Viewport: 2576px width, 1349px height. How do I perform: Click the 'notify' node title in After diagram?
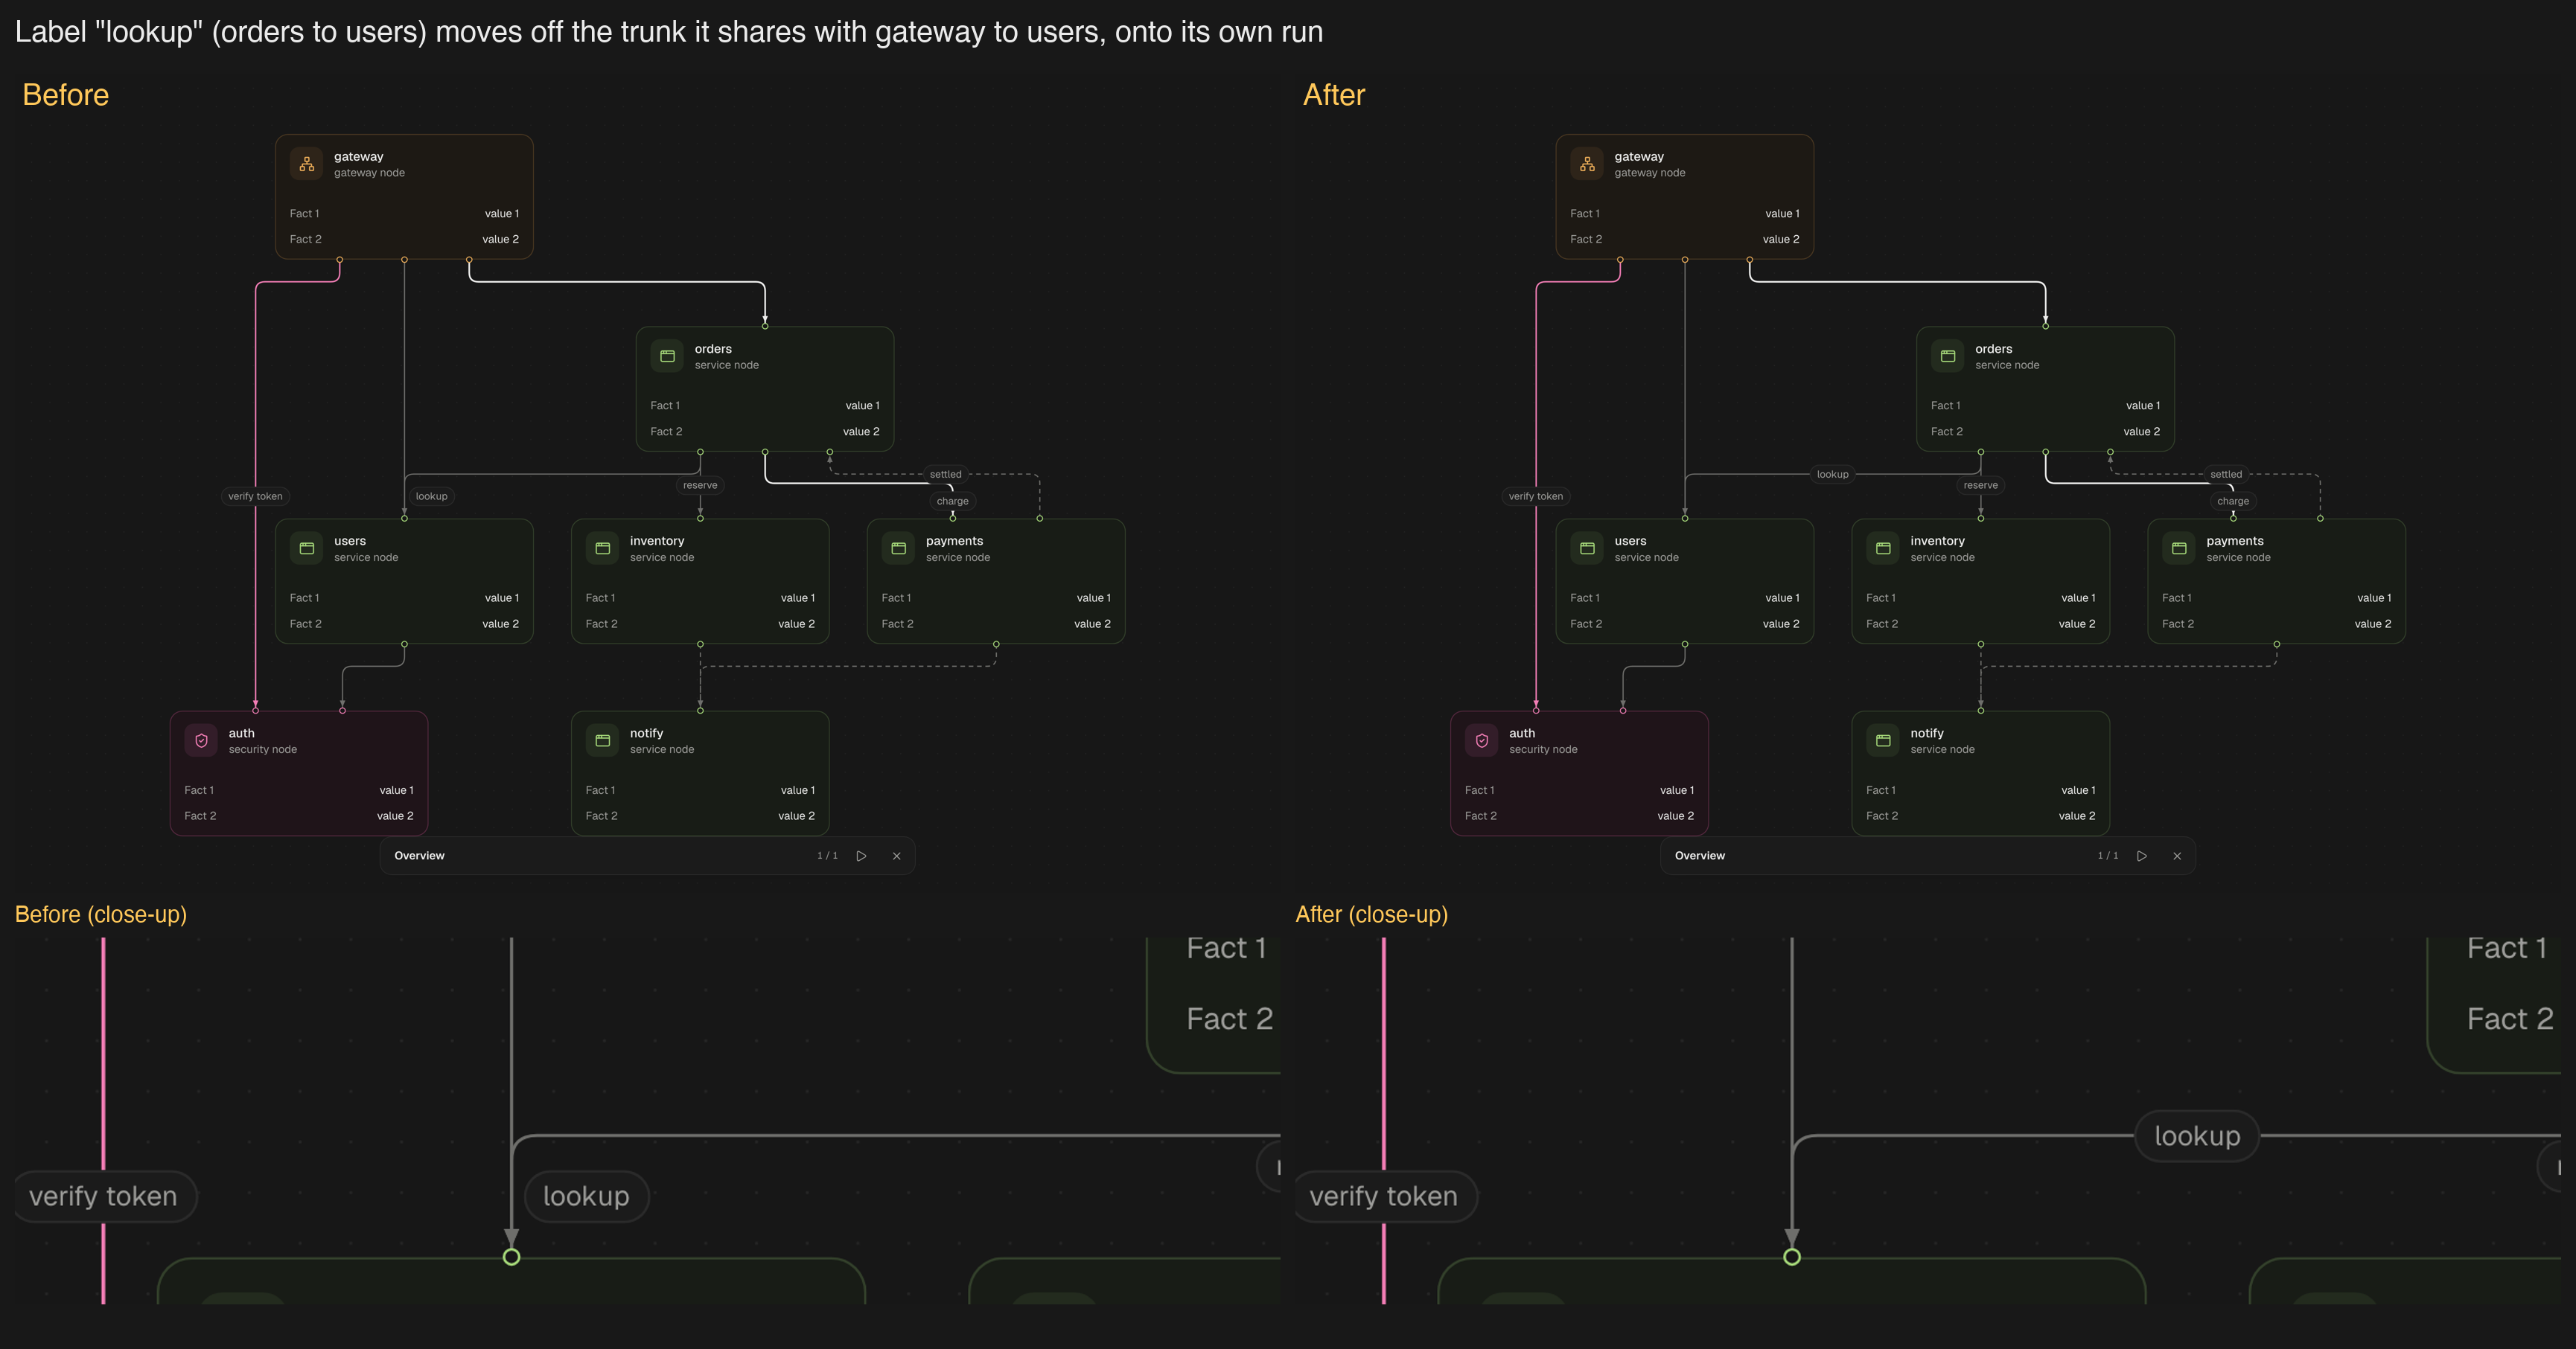[x=1927, y=734]
